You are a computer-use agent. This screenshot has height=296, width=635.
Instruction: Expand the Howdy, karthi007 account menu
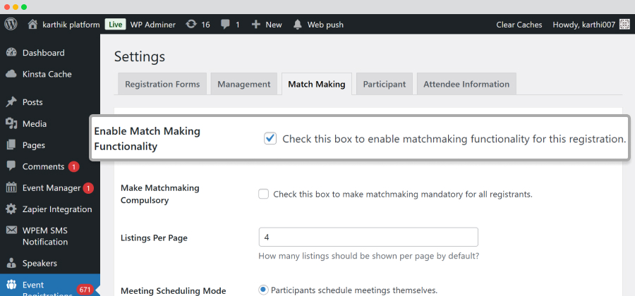590,25
